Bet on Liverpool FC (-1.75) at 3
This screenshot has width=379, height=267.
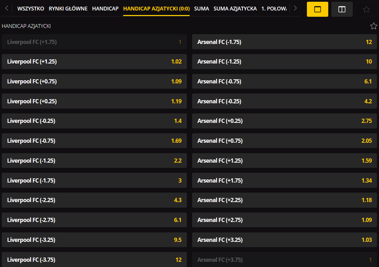pos(94,180)
